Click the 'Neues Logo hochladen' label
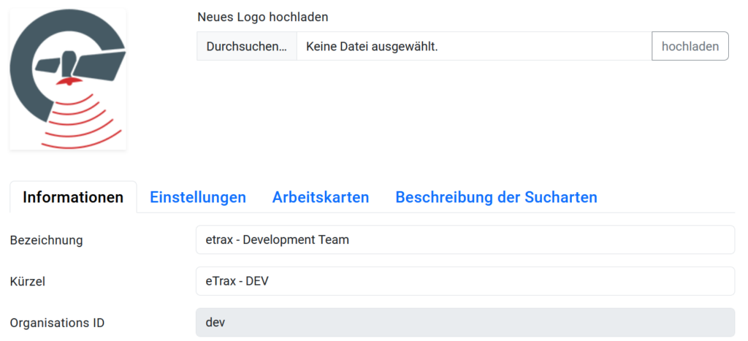 pos(263,18)
